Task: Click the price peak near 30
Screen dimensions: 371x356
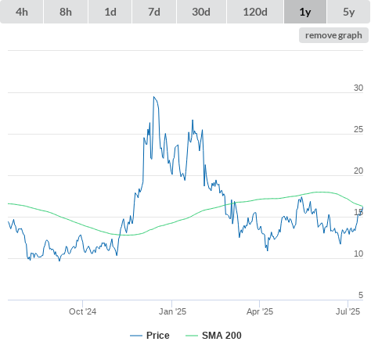Action: 154,97
